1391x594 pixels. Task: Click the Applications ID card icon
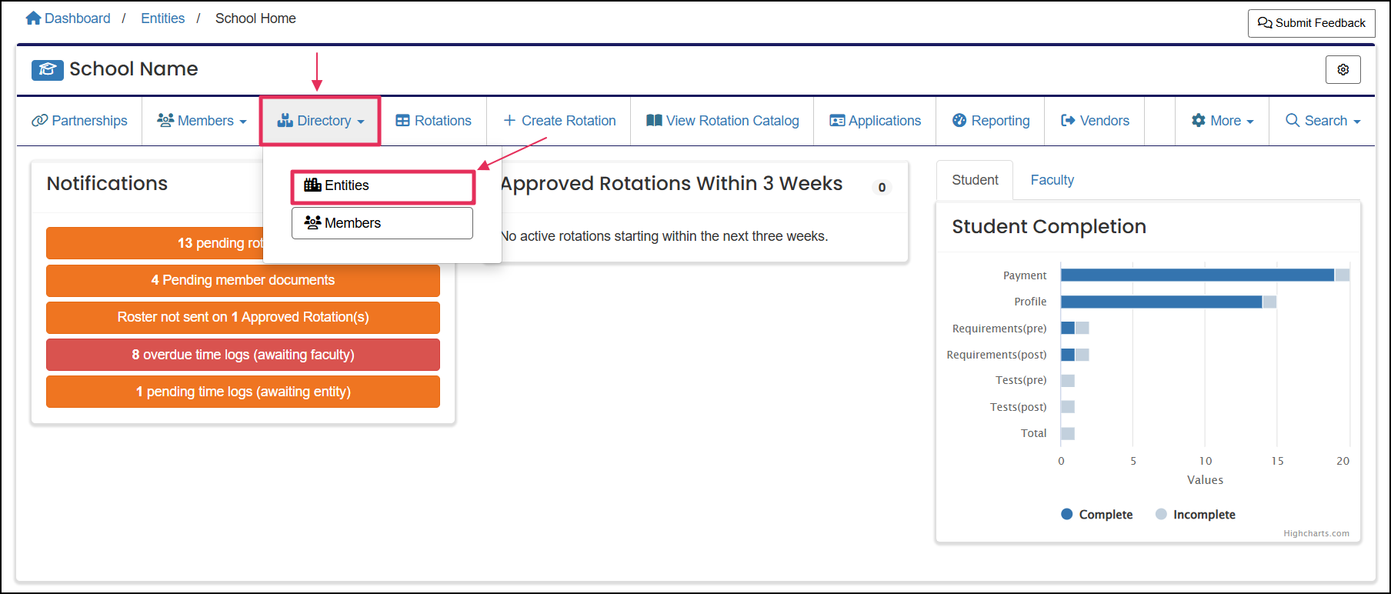837,121
